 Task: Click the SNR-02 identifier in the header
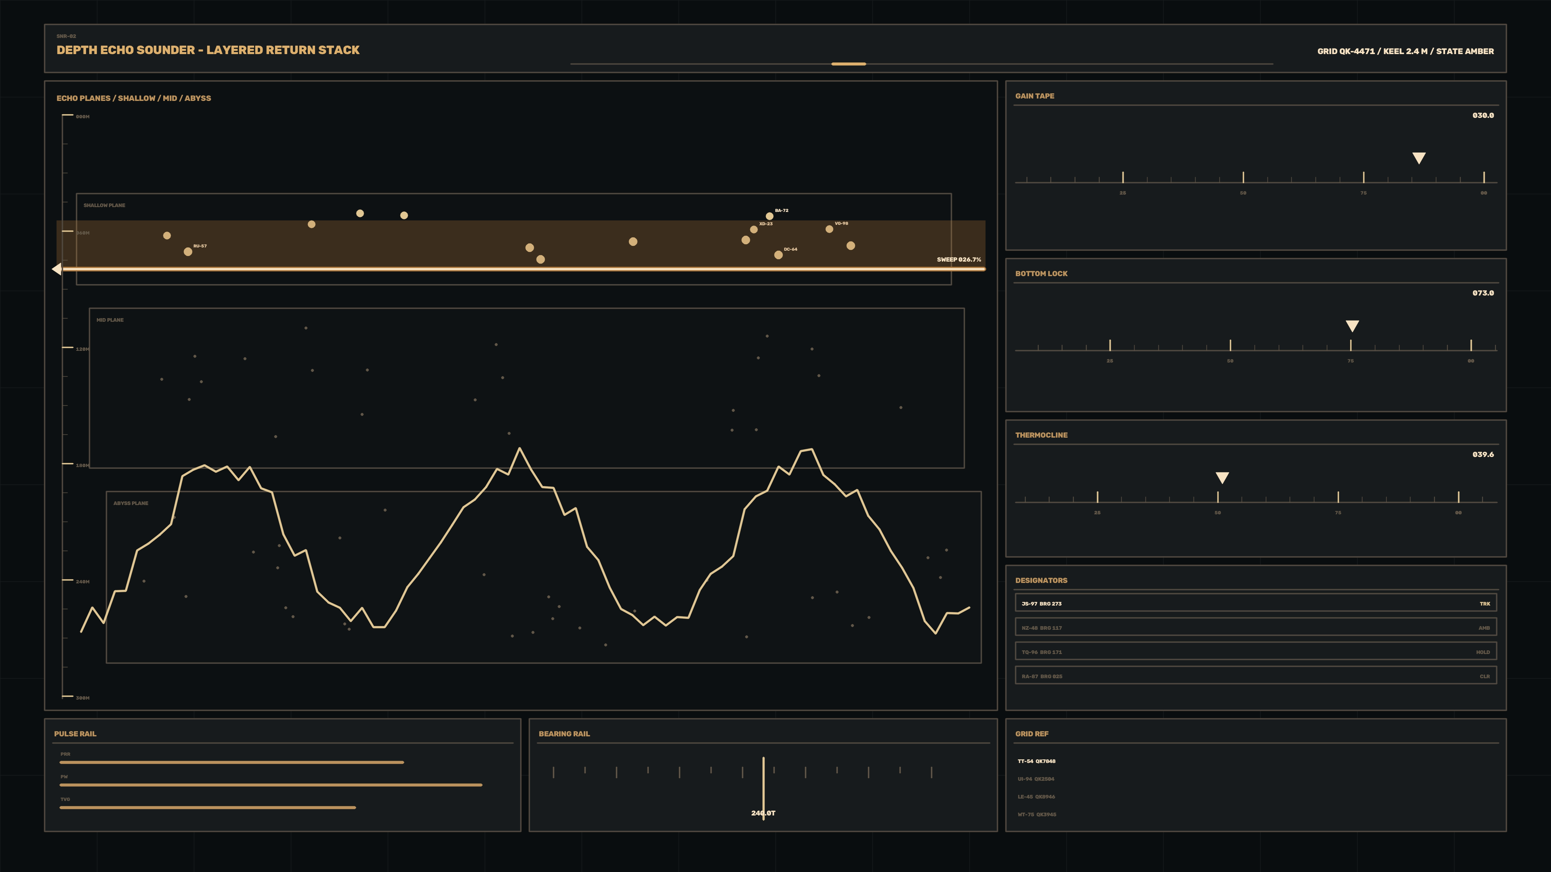(x=66, y=36)
